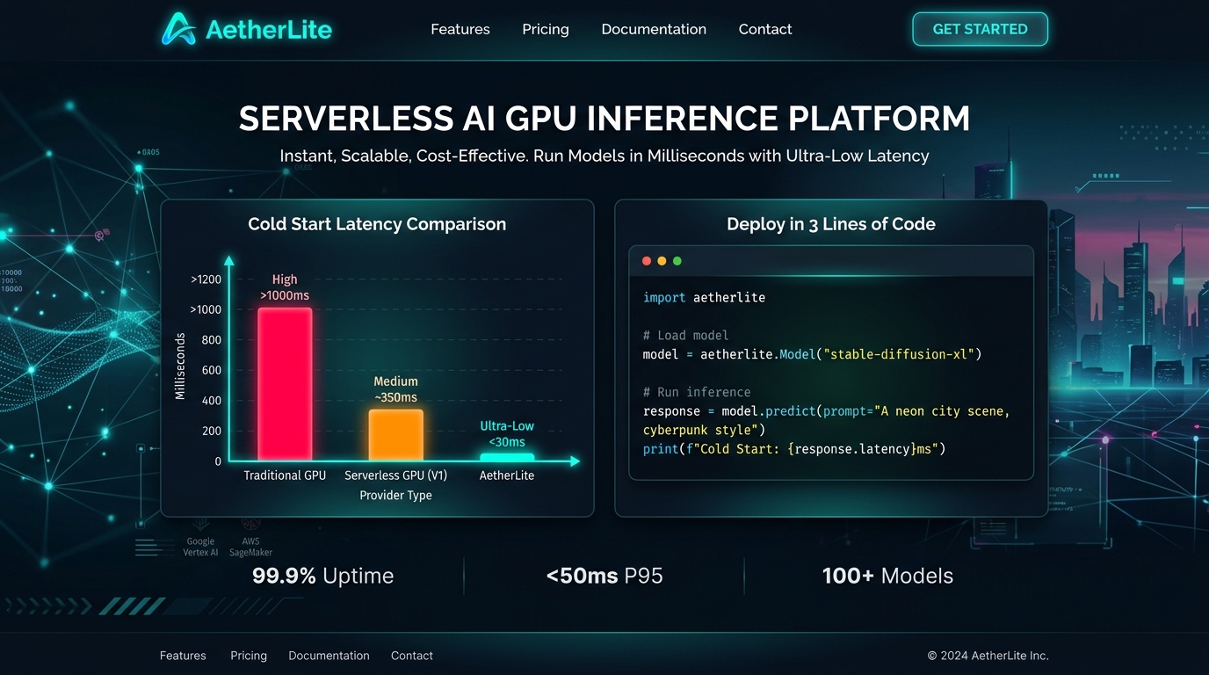Screen dimensions: 1209x675
Task: Click the "Ultra-Low <30ms" bar label
Action: (507, 433)
